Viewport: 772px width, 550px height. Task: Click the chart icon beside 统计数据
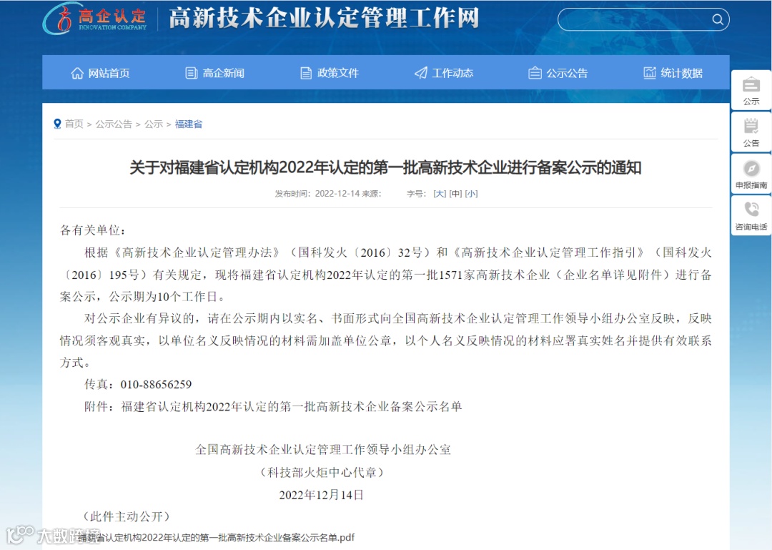[649, 73]
